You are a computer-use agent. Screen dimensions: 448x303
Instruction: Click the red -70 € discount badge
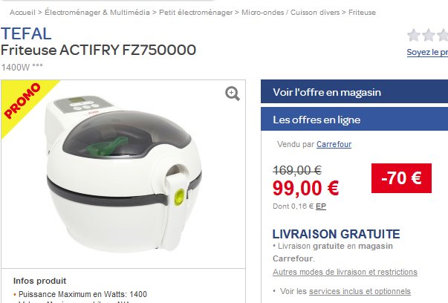pos(401,178)
